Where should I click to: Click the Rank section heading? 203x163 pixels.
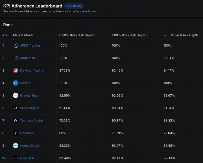point(8,25)
